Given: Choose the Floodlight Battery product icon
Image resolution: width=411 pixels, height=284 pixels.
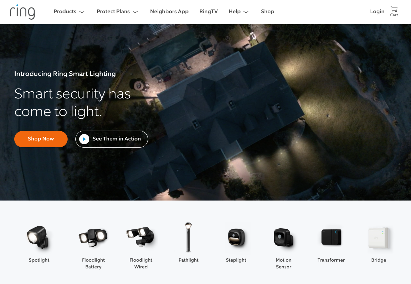Looking at the screenshot, I should [x=93, y=238].
